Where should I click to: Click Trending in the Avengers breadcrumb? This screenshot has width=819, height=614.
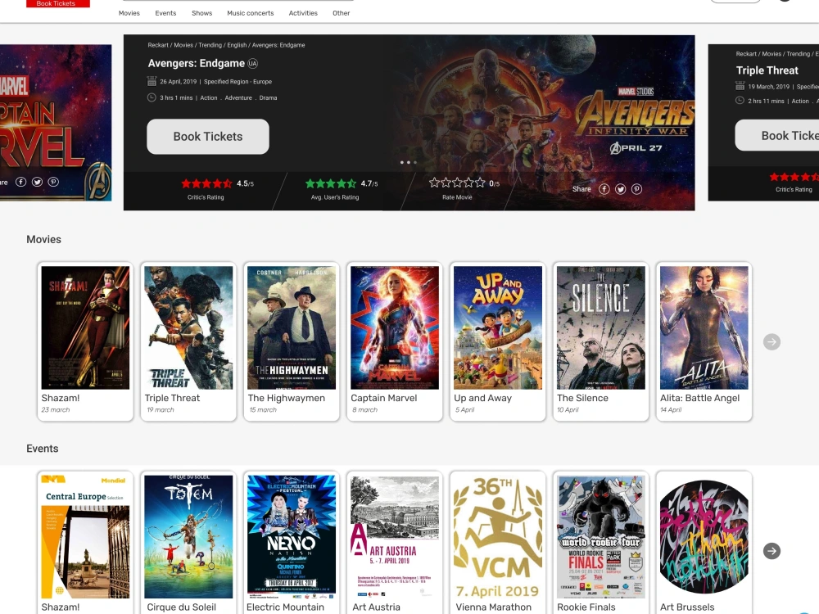210,45
